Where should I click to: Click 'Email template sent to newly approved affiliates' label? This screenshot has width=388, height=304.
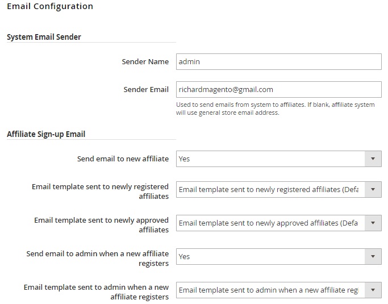click(101, 225)
